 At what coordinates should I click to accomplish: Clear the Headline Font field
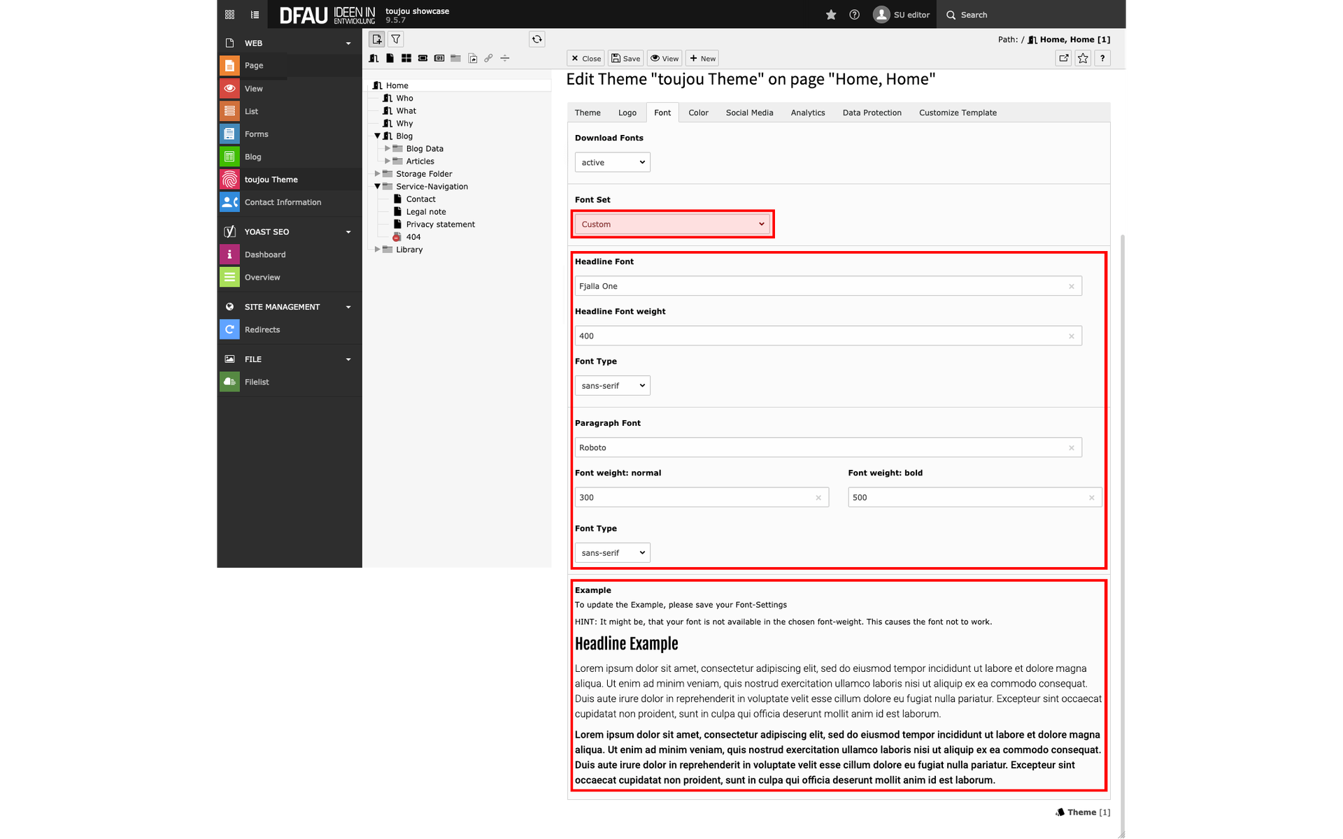coord(1071,286)
